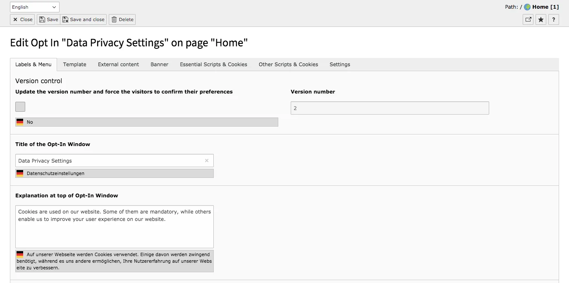The height and width of the screenshot is (283, 569).
Task: Open the page in external view
Action: (x=528, y=19)
